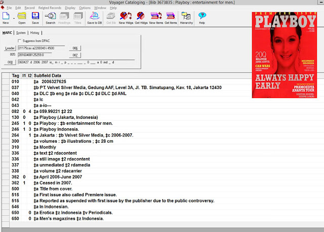Click the 337 'unmediated rdamedia' field

[x=62, y=165]
